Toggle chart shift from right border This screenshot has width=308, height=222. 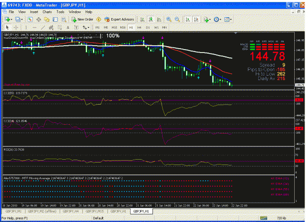click(196, 19)
